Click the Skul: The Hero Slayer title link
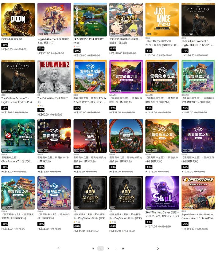Viewport: 218px width, 255px height. pyautogui.click(x=162, y=214)
